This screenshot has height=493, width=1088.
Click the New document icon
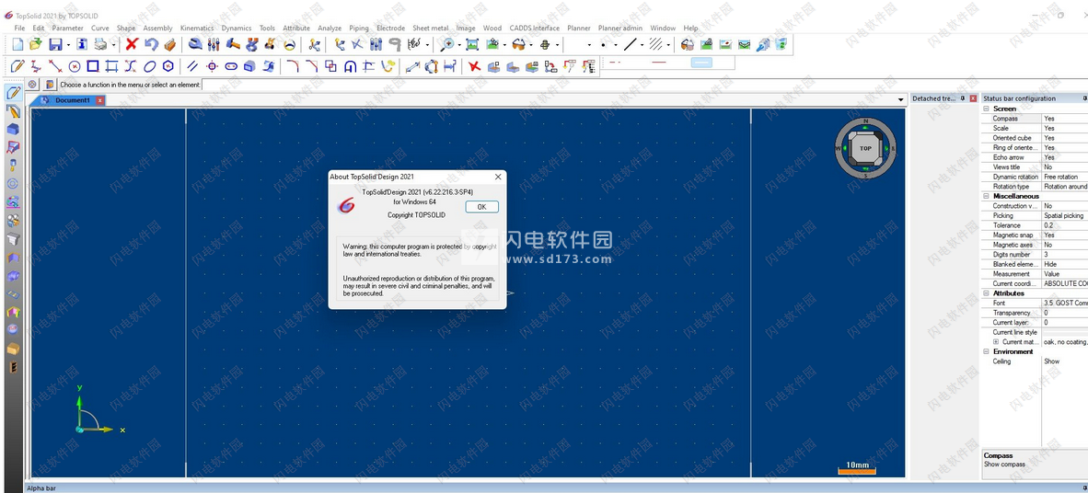(x=18, y=44)
